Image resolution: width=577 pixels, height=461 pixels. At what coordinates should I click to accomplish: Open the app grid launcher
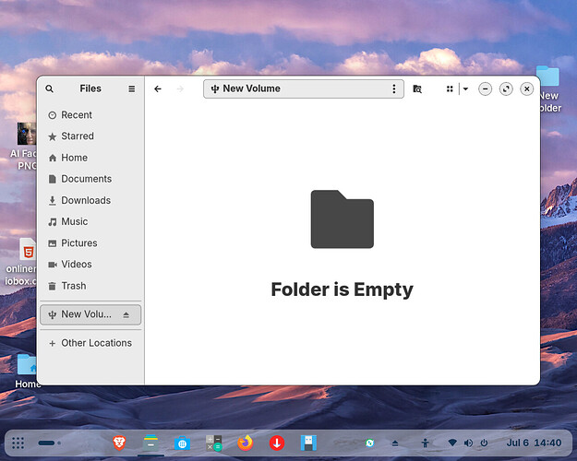point(18,443)
